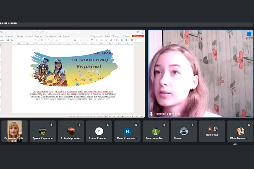Open the three-dot options on Вікторія's video
The height and width of the screenshot is (169, 254).
coord(249,34)
